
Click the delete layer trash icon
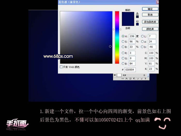tap(145, 78)
